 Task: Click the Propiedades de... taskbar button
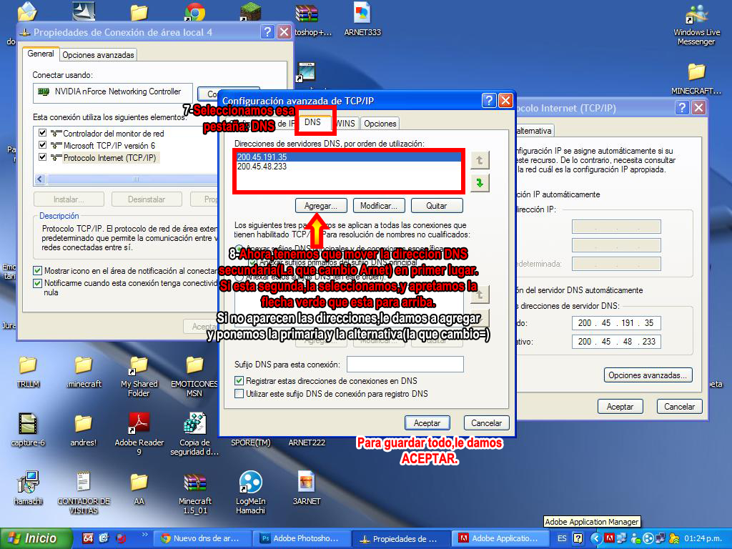401,538
